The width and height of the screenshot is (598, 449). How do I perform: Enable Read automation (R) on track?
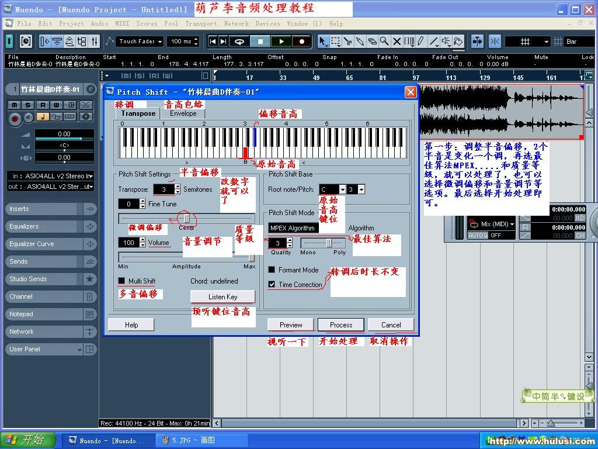43,105
